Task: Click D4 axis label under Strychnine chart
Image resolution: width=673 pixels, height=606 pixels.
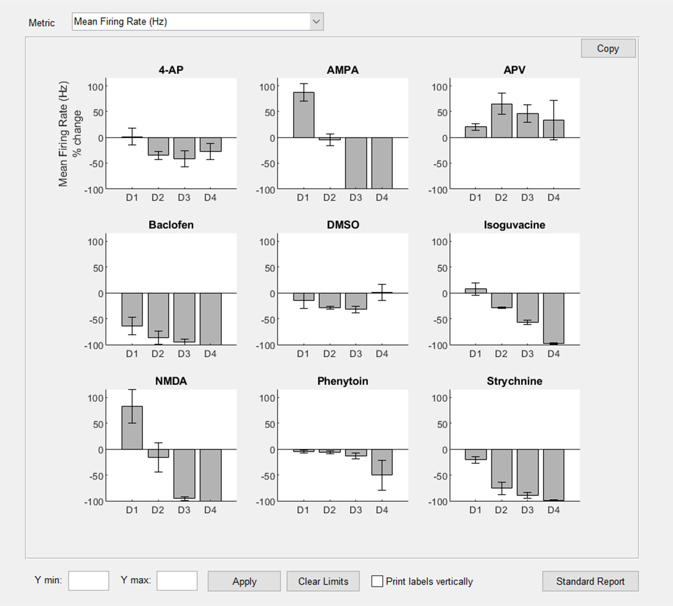Action: (x=554, y=510)
